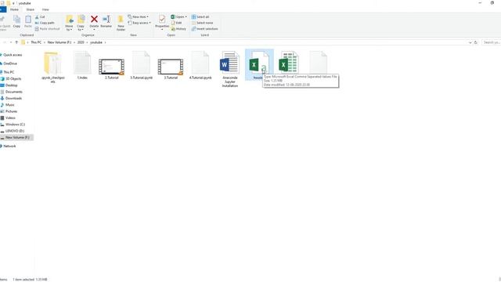Screen dimensions: 501x282
Task: Select the Anaconda Jupyter Installation Word document
Action: point(229,69)
